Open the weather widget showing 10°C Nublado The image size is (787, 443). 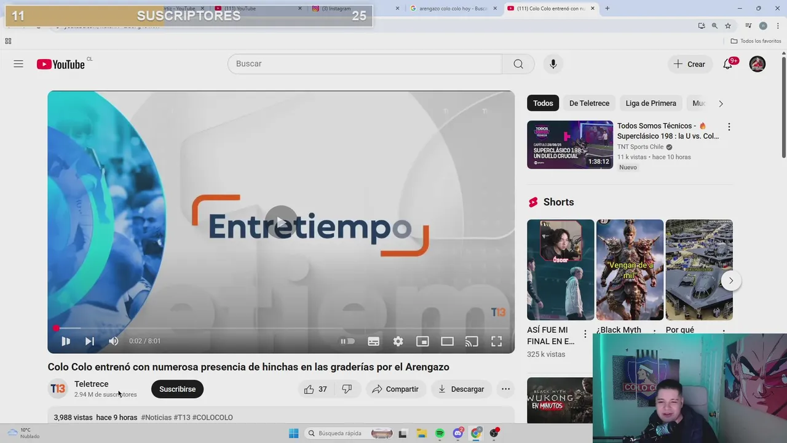(23, 433)
